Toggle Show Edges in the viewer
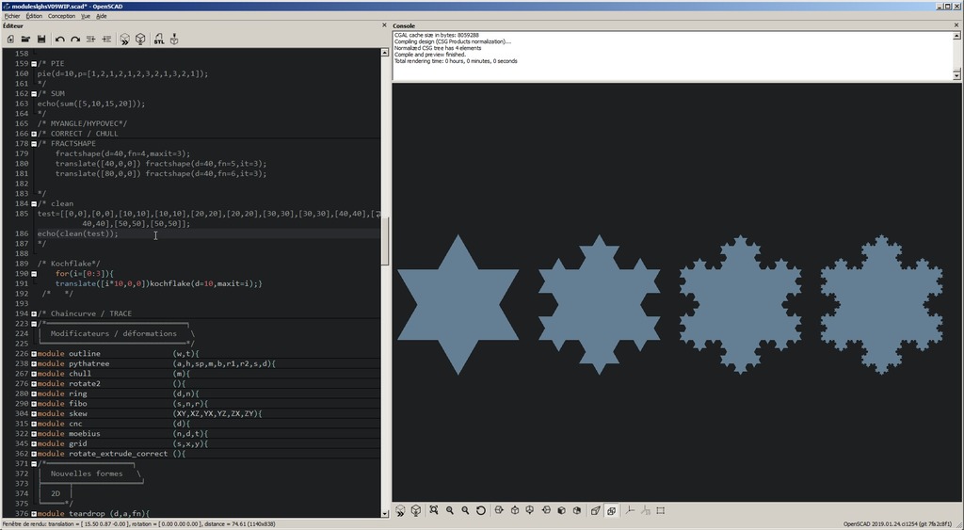The height and width of the screenshot is (530, 964). coord(661,510)
